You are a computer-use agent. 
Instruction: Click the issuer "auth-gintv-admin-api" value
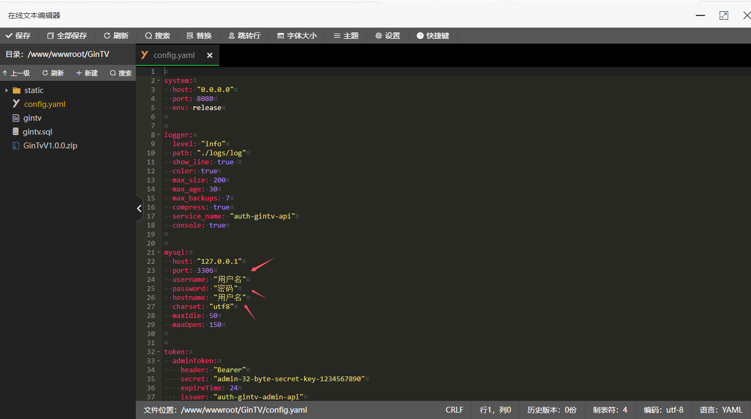258,397
